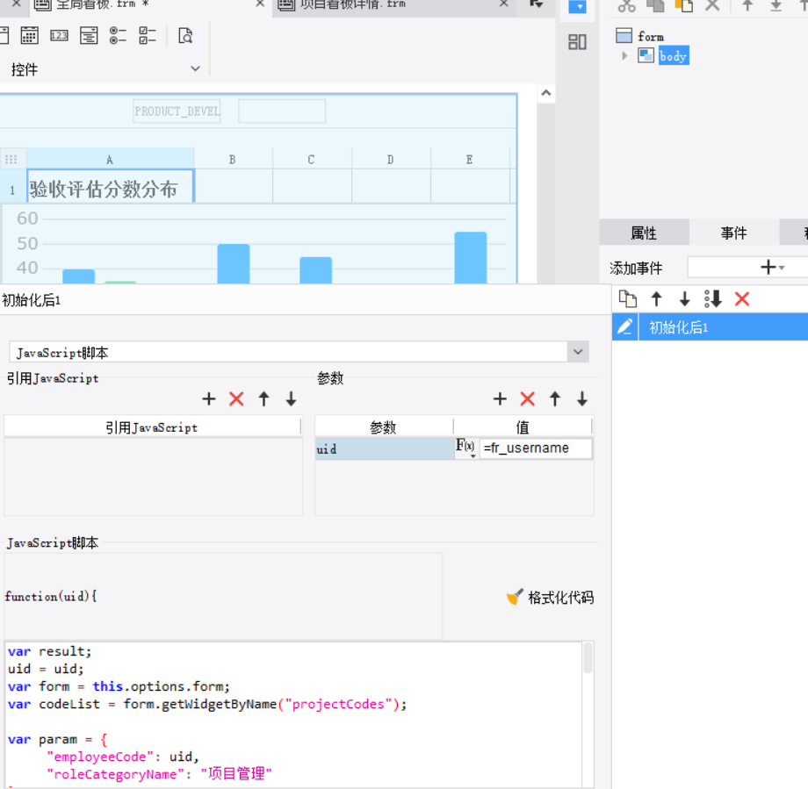Image resolution: width=808 pixels, height=789 pixels.
Task: Select the radio button group control icon
Action: [x=118, y=35]
